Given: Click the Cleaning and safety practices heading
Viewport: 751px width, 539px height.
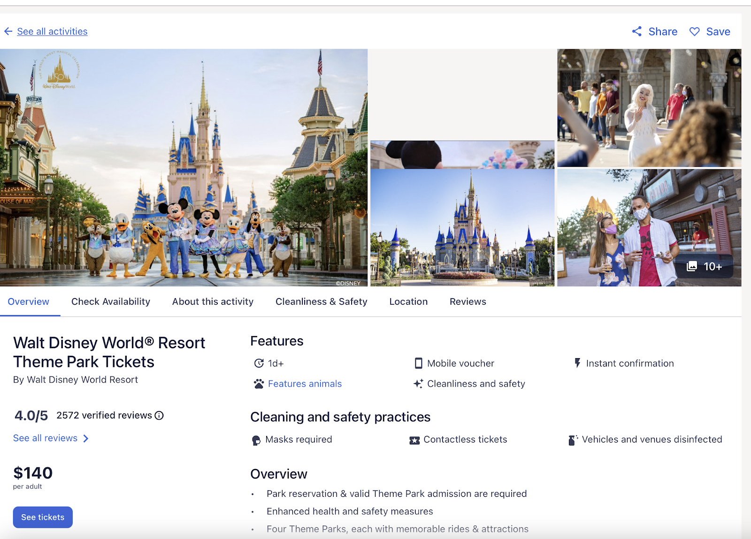Looking at the screenshot, I should [340, 417].
